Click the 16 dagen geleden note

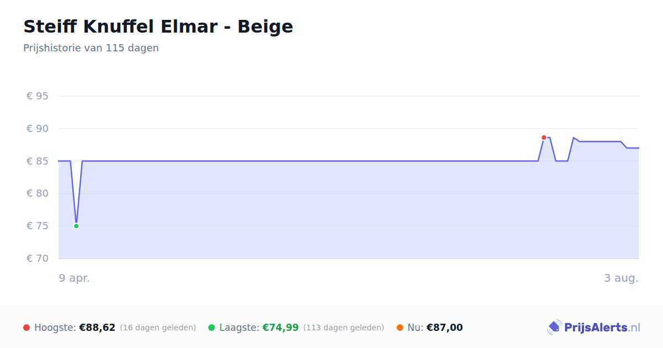click(x=158, y=328)
